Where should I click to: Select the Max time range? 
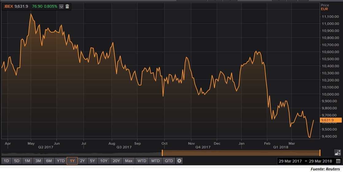[129, 161]
